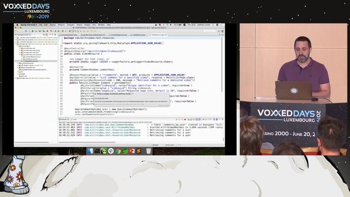Select the highlighted file row in Package Explorer
The width and height of the screenshot is (350, 197).
[36, 61]
